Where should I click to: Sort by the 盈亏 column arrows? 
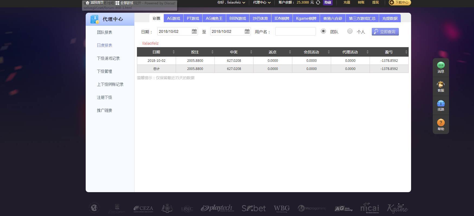click(406, 52)
